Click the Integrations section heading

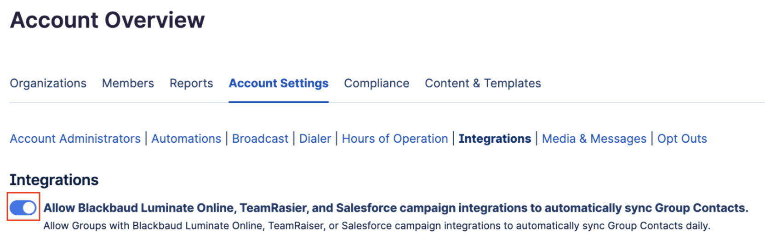pyautogui.click(x=54, y=180)
